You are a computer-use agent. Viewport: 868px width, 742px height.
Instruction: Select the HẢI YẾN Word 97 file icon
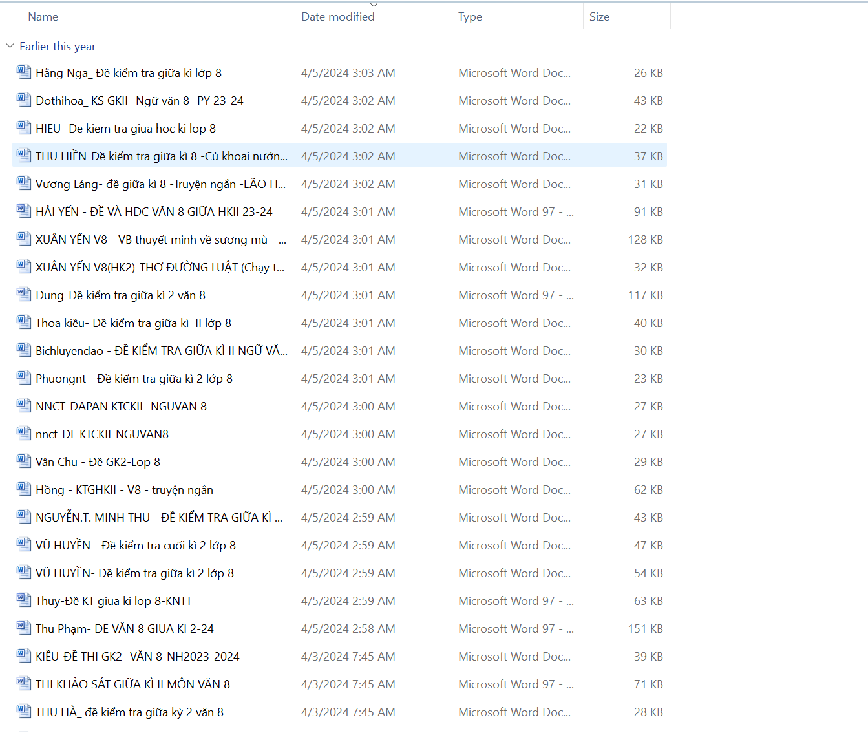click(x=24, y=211)
